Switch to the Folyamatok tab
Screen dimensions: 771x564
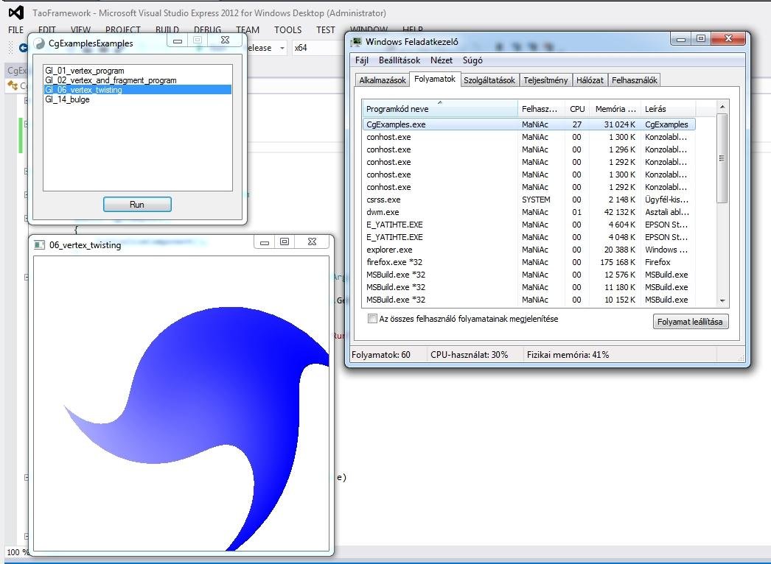(x=435, y=79)
